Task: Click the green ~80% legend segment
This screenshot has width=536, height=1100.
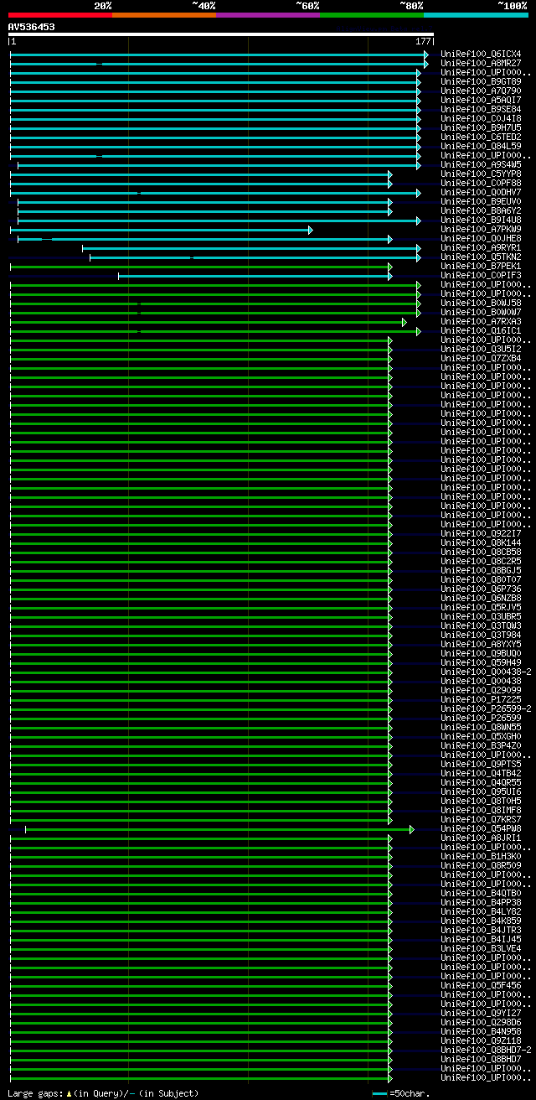Action: (371, 14)
